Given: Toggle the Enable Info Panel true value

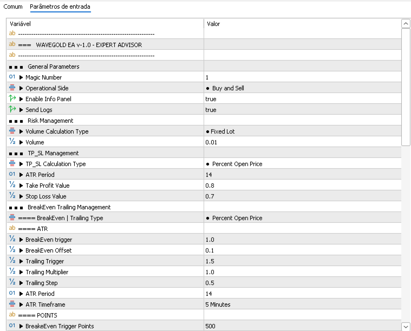Looking at the screenshot, I should pyautogui.click(x=211, y=99).
